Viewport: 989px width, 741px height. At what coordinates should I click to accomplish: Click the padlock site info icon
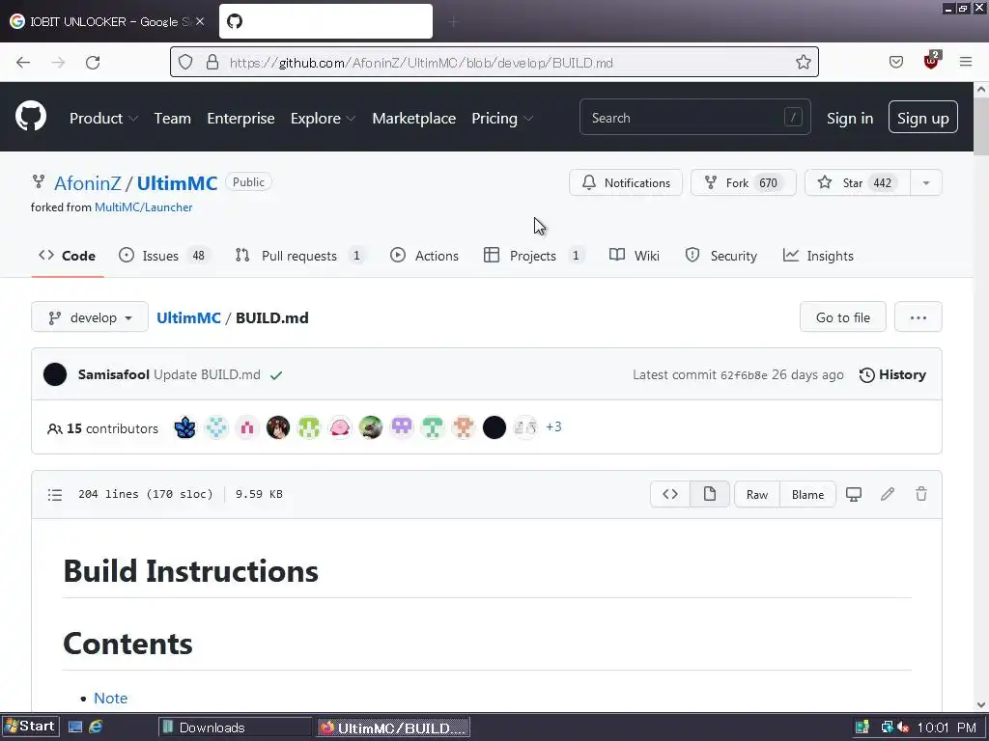click(x=212, y=62)
